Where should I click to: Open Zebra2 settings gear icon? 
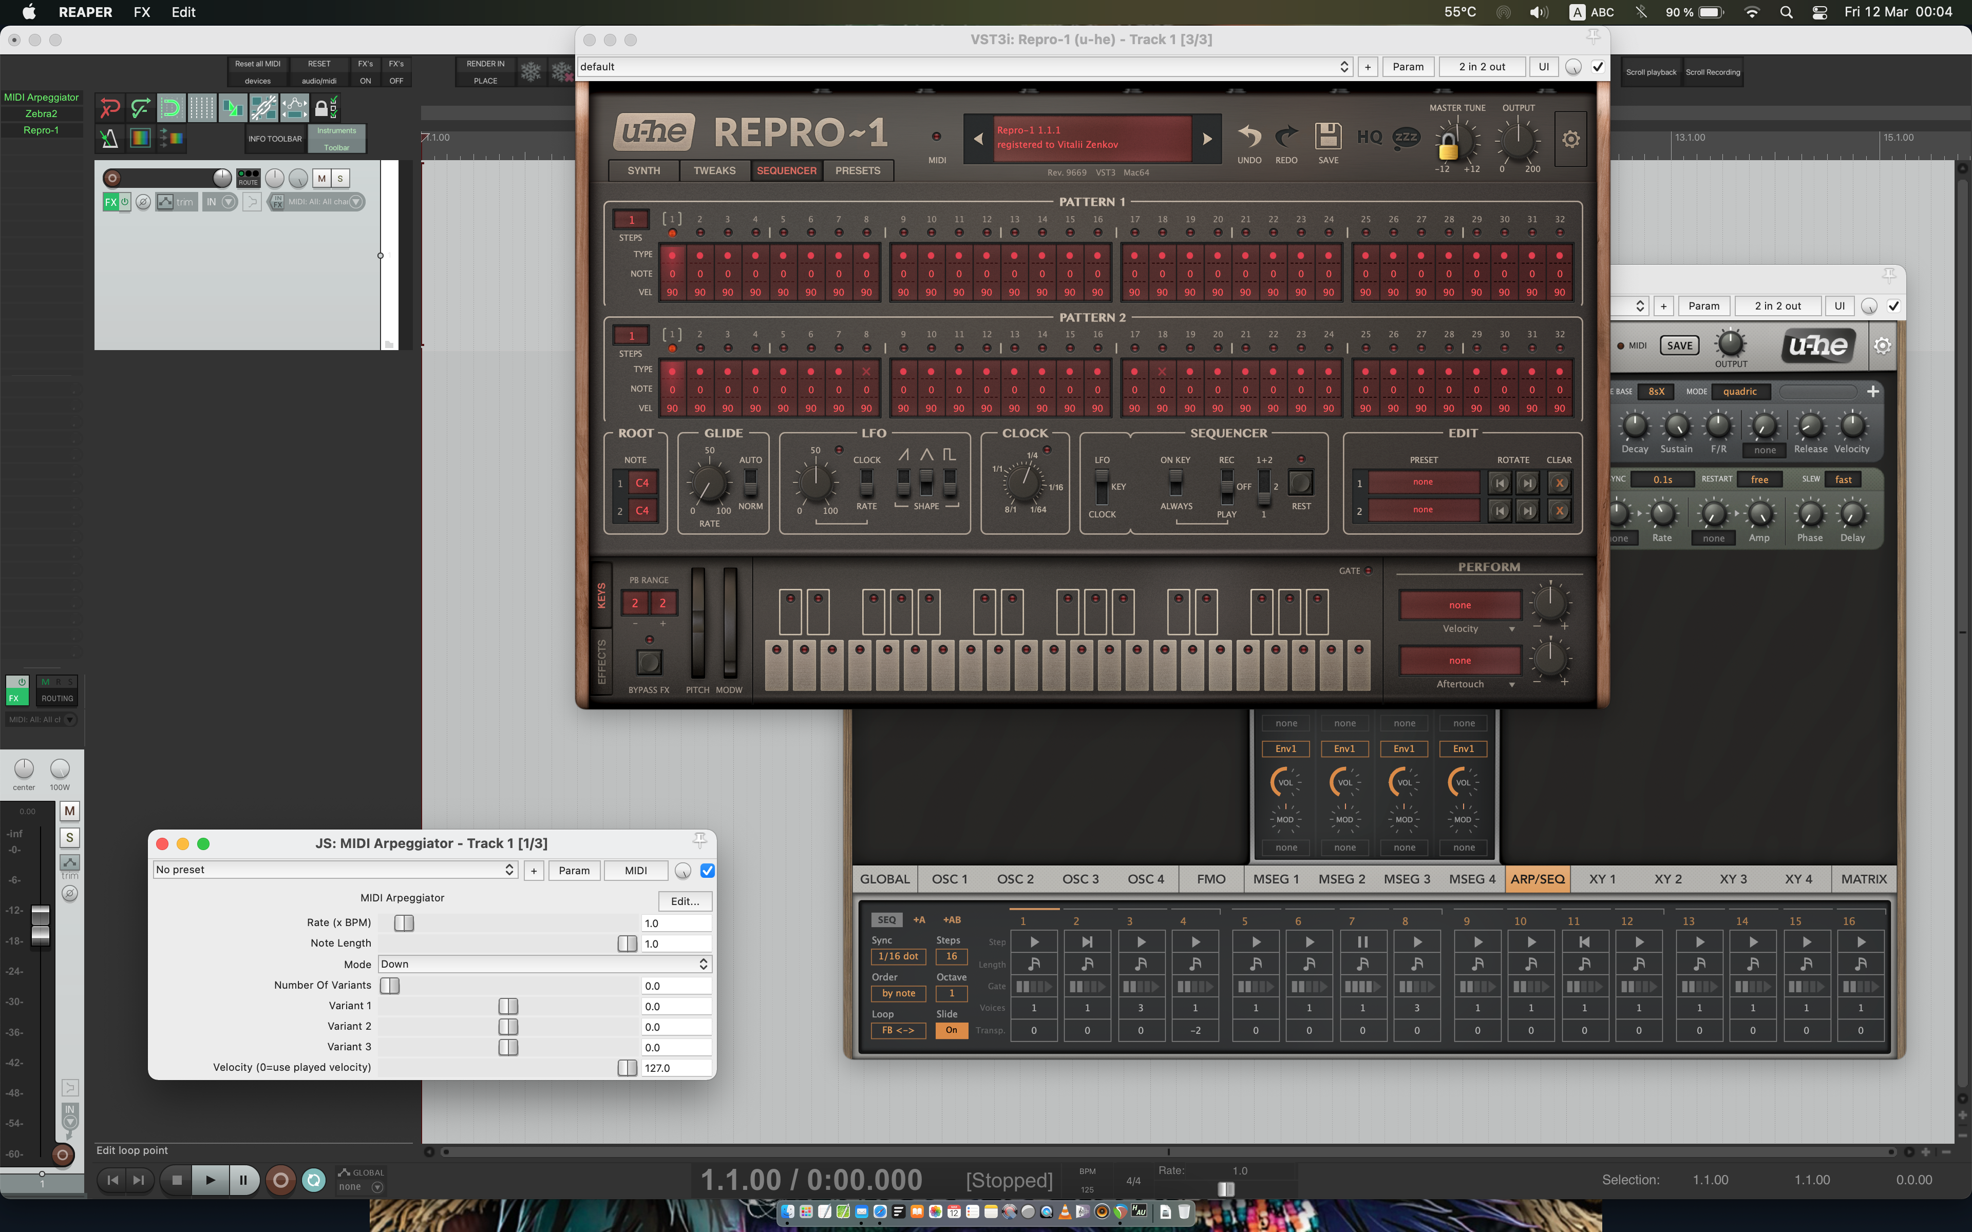click(1882, 345)
